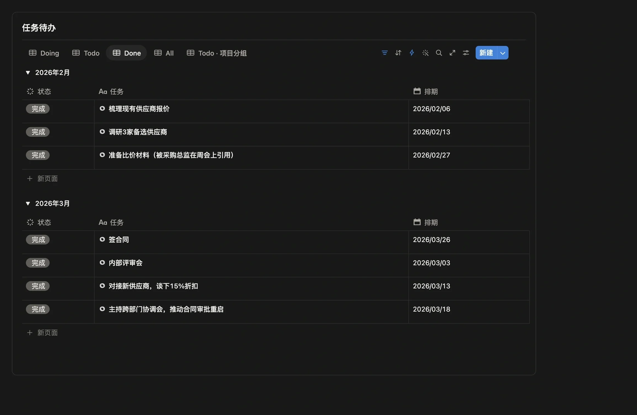Open the 完成 status tag for 内部评审会

coord(38,263)
